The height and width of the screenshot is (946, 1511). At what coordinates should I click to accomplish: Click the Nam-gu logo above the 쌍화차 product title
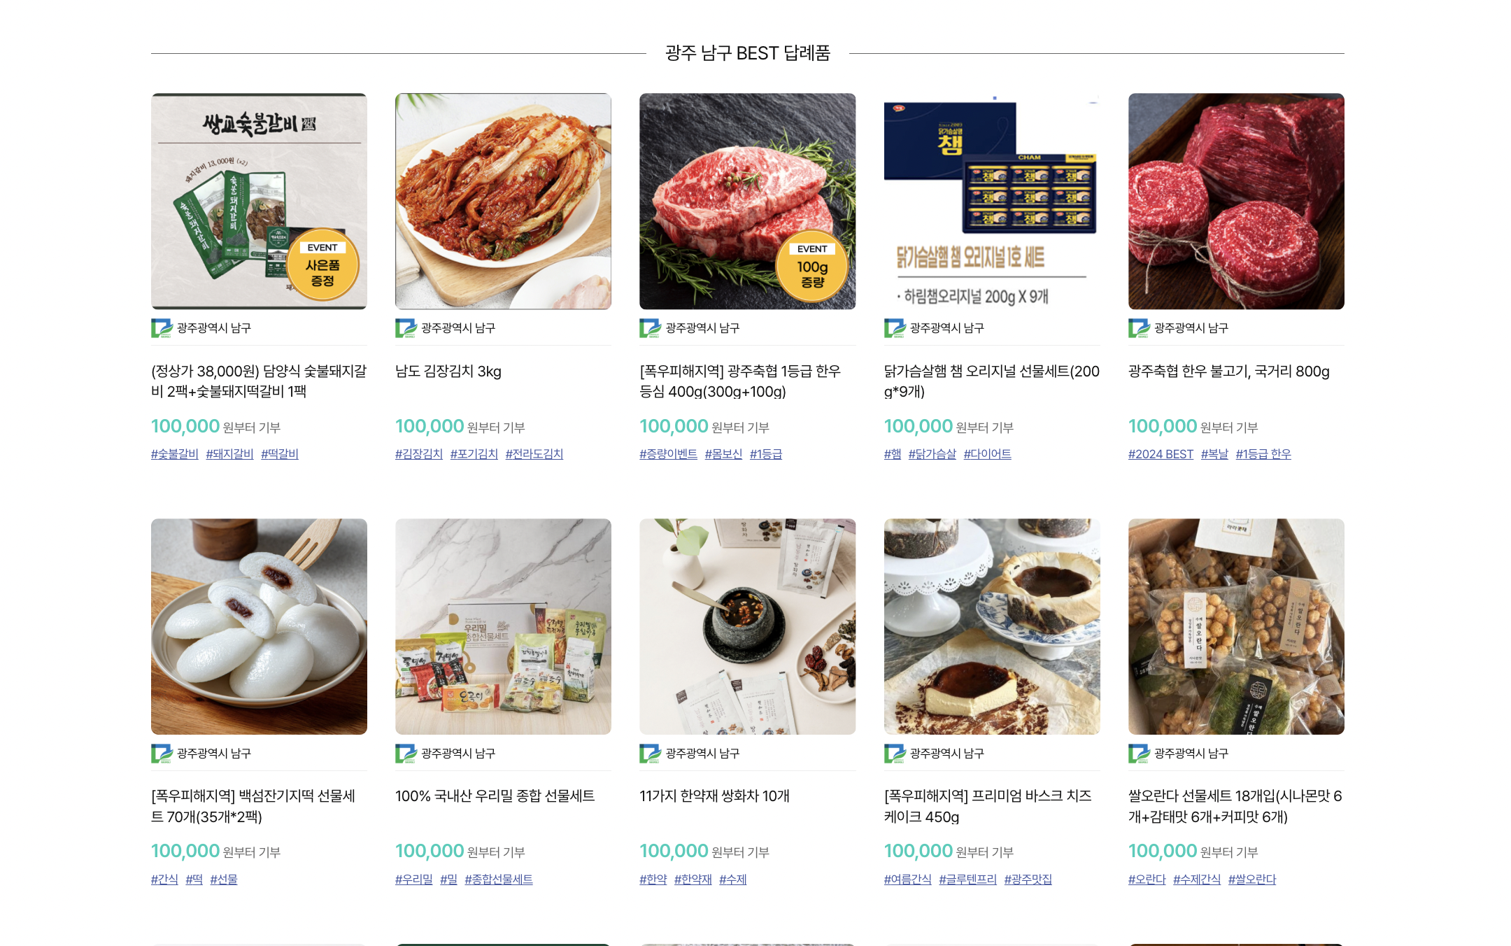coord(650,754)
